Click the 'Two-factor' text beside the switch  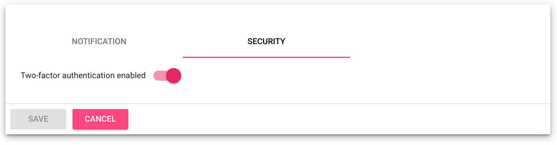(40, 76)
